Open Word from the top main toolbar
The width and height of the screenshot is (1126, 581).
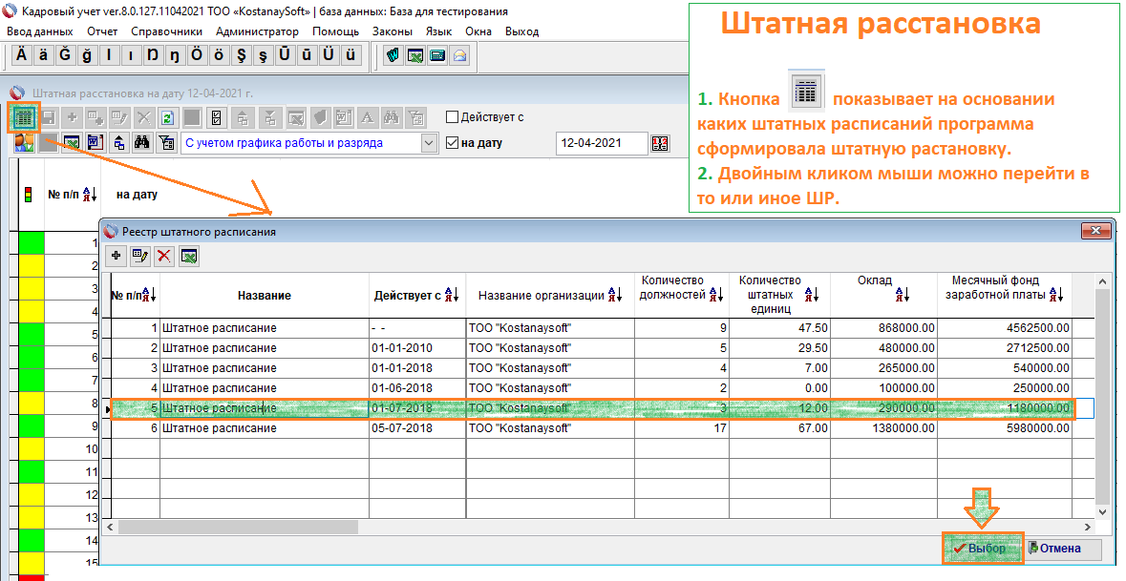click(x=393, y=55)
